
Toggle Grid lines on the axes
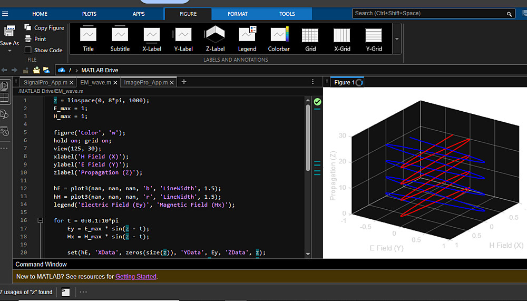pos(310,39)
